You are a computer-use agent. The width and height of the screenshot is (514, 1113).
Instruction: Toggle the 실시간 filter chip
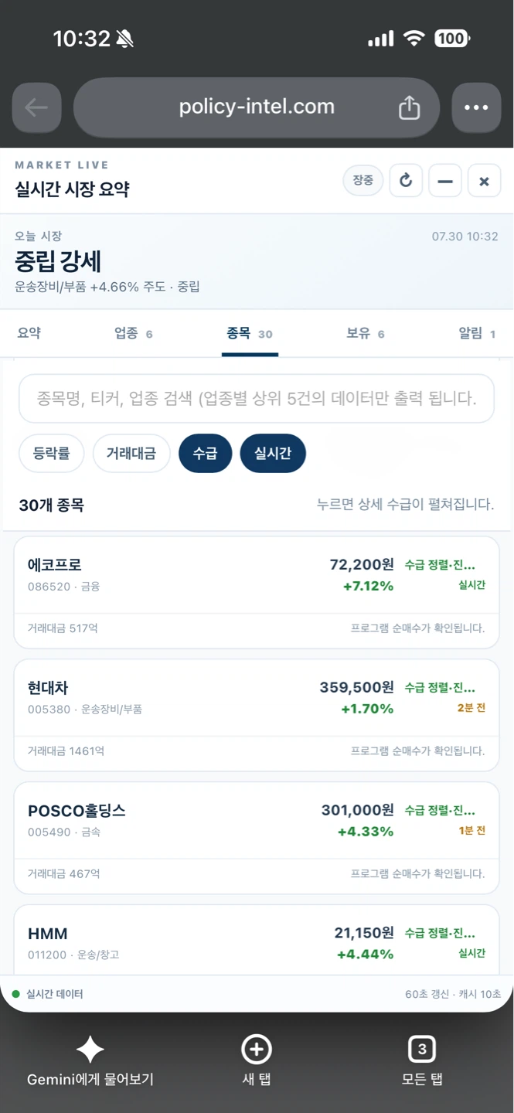pyautogui.click(x=273, y=454)
